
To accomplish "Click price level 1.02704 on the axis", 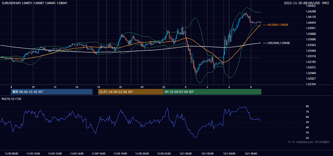I will click(x=311, y=84).
